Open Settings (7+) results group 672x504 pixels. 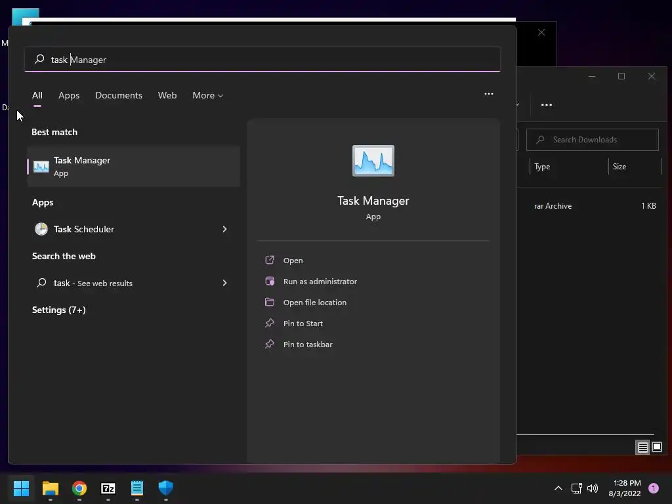coord(58,310)
